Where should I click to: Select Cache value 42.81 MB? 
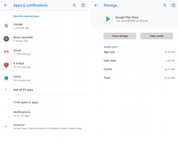coord(170,69)
